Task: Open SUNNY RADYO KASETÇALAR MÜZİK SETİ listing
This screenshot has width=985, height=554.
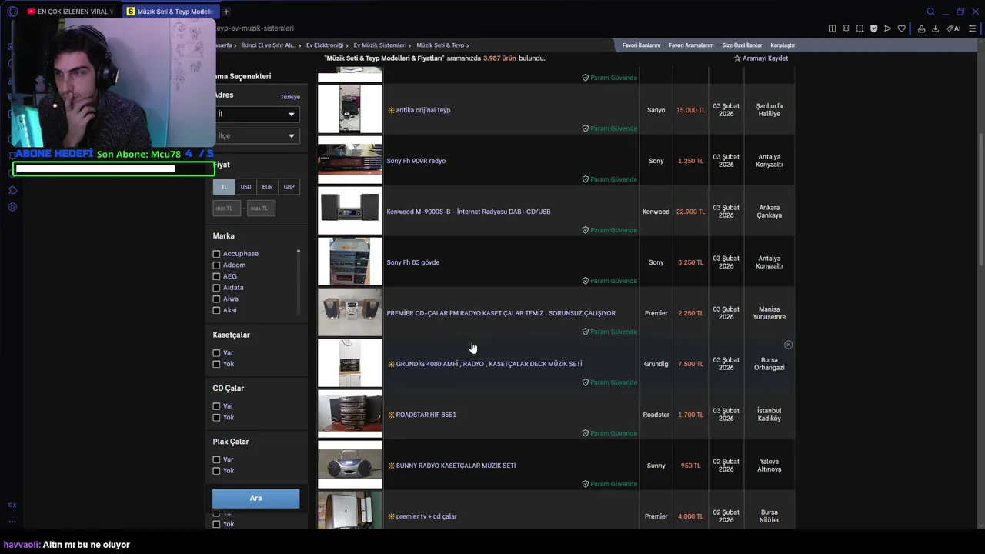Action: [x=456, y=466]
